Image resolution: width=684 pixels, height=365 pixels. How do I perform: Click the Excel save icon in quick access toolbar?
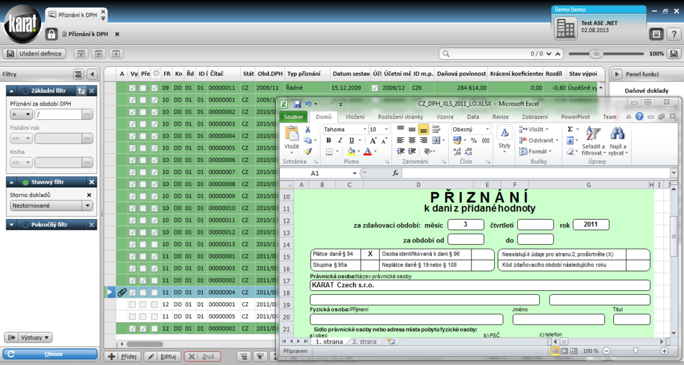[x=297, y=104]
